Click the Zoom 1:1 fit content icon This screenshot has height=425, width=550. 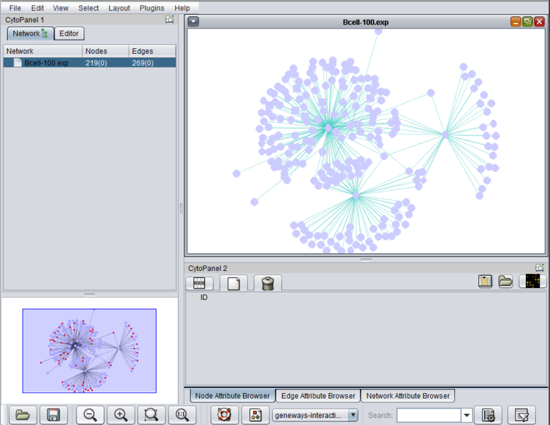pyautogui.click(x=182, y=415)
